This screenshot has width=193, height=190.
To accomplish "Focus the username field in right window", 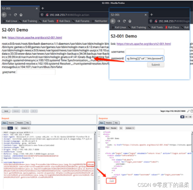I will click(145, 52).
